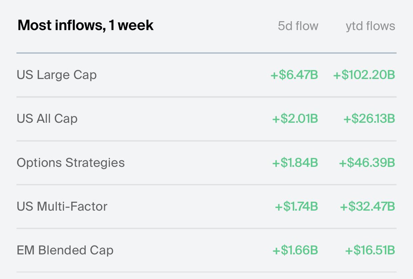Click the +$1.84B Options Strategies flow
413x279 pixels.
tap(295, 163)
